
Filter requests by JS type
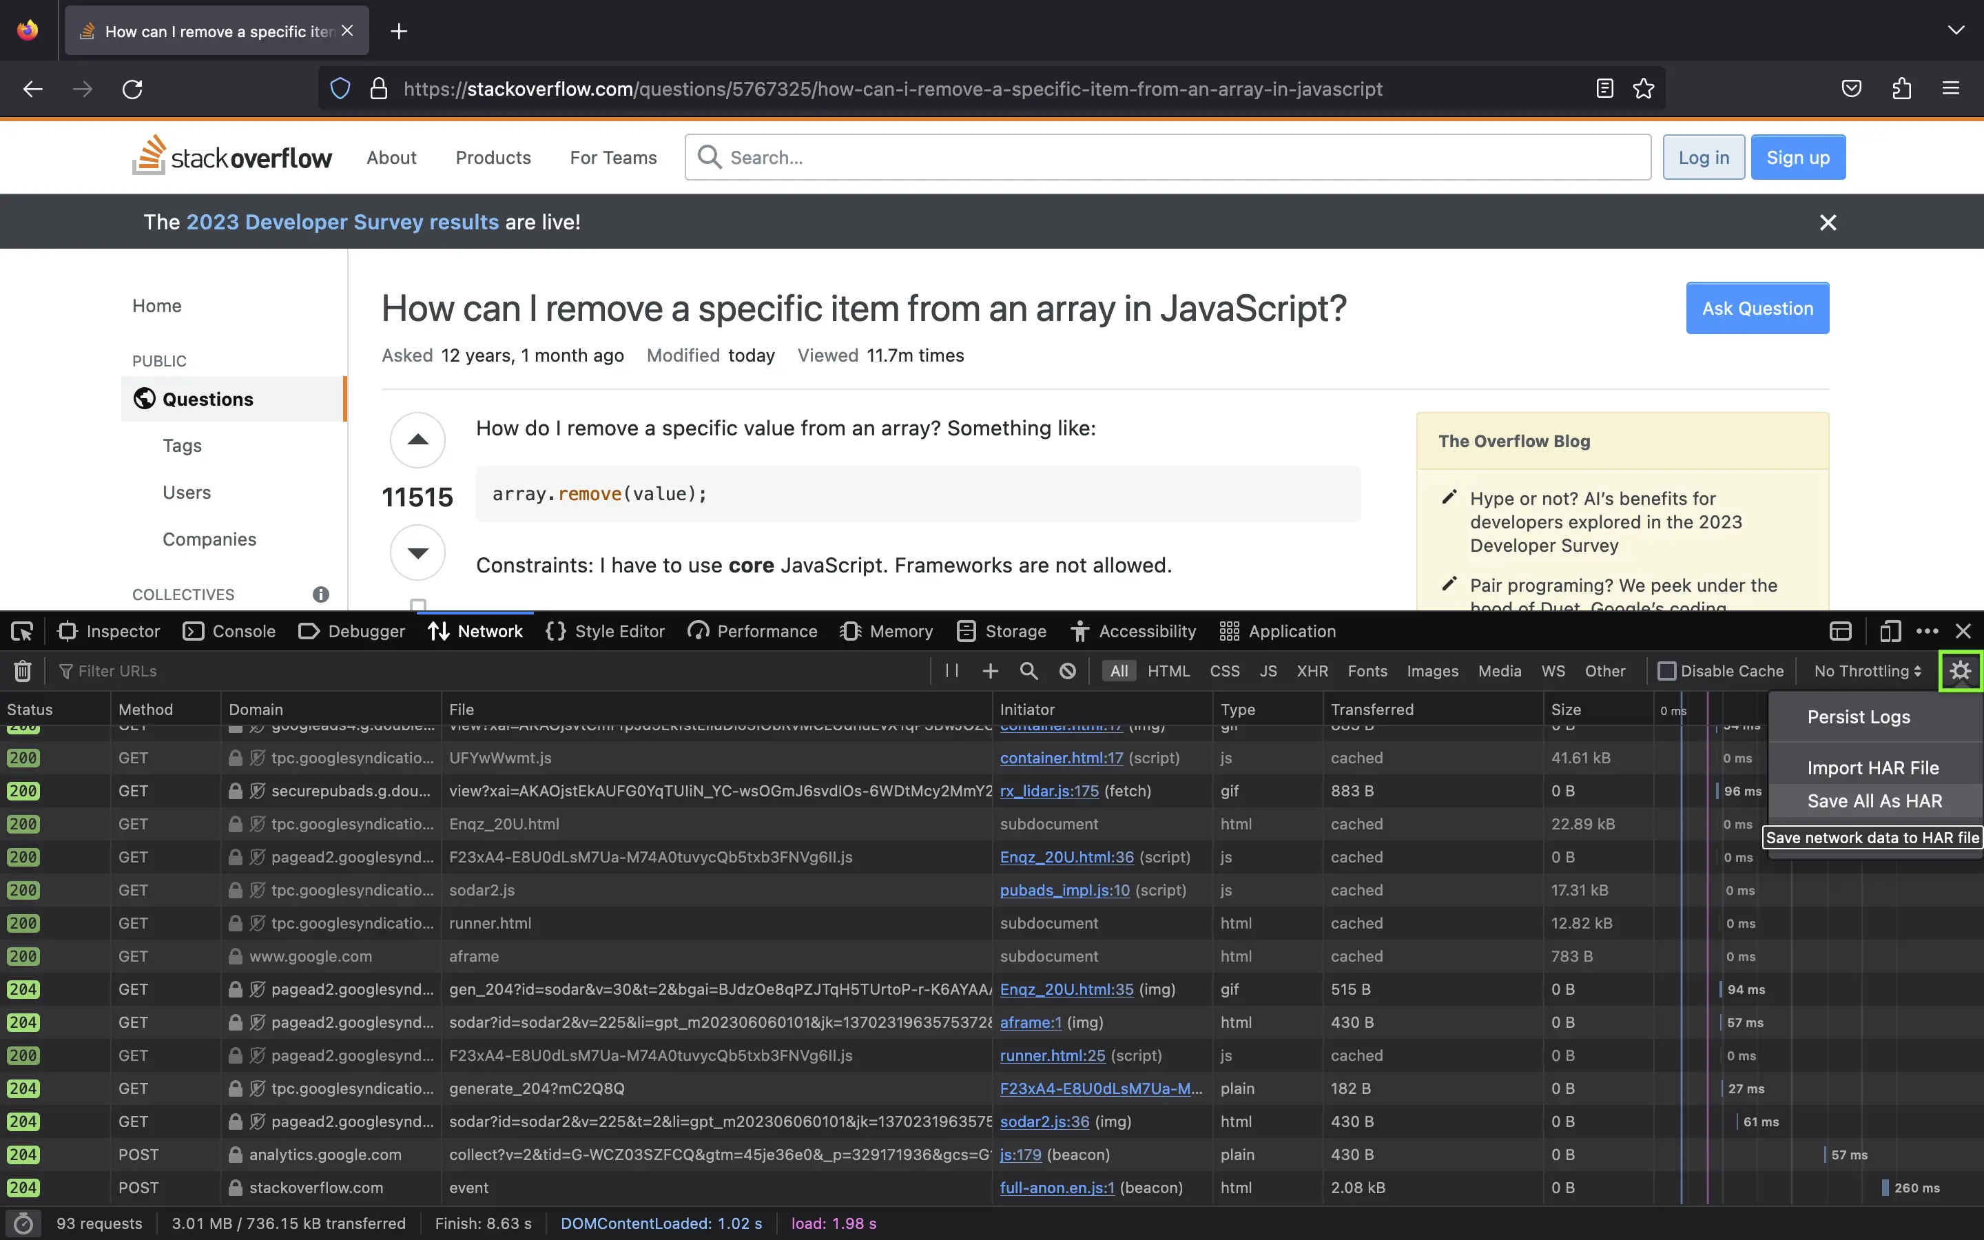click(1268, 671)
